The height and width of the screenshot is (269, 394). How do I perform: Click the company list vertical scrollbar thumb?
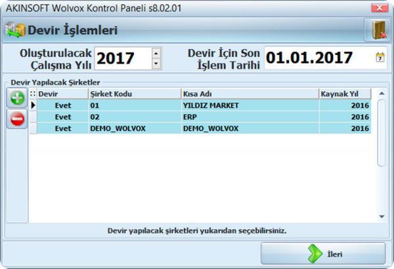382,133
